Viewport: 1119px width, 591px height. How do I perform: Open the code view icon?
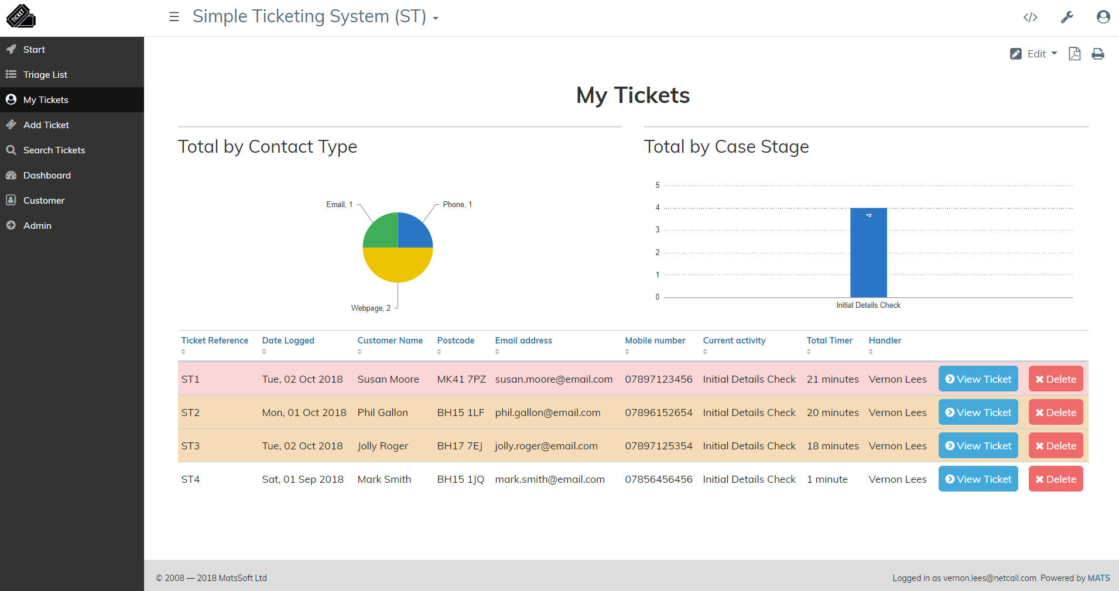[x=1030, y=17]
